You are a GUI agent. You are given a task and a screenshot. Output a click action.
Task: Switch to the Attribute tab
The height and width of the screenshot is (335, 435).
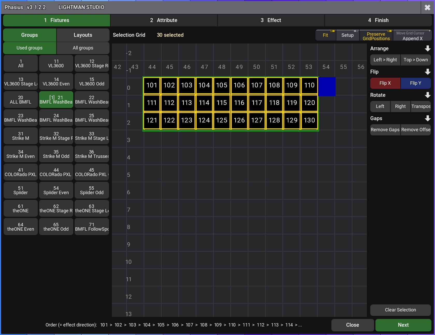(x=164, y=20)
